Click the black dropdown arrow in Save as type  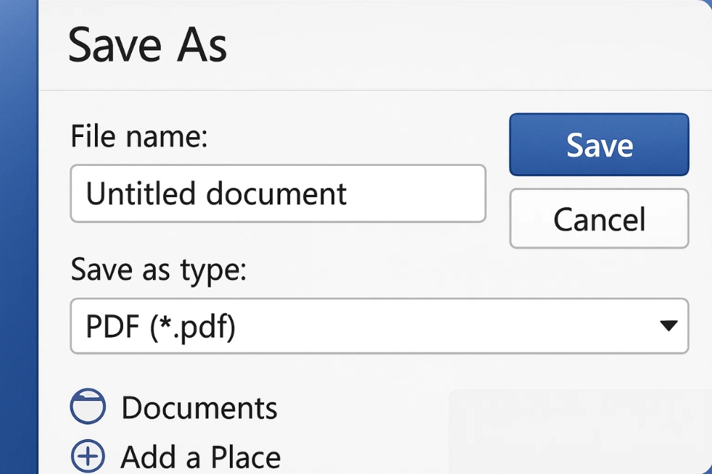coord(668,326)
